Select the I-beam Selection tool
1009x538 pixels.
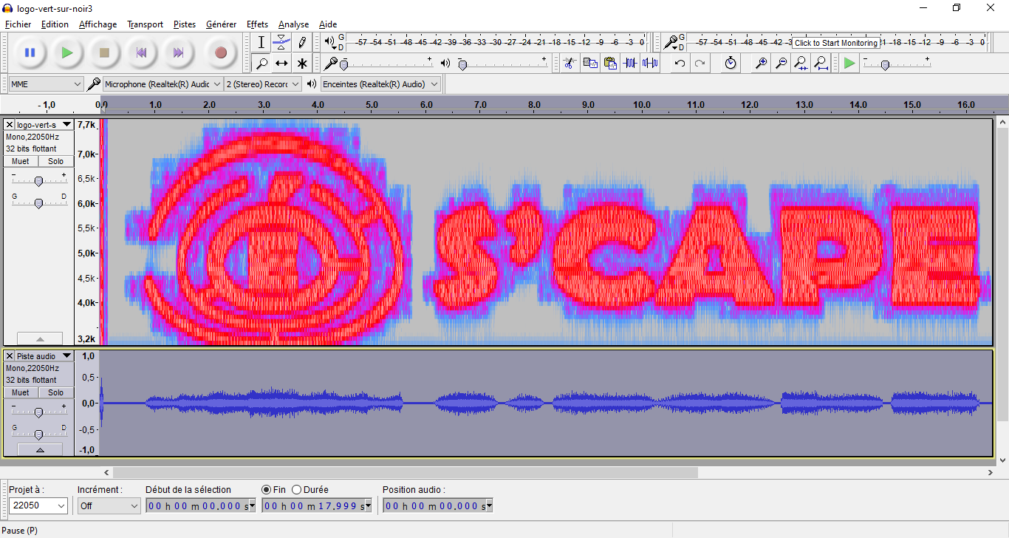[261, 42]
